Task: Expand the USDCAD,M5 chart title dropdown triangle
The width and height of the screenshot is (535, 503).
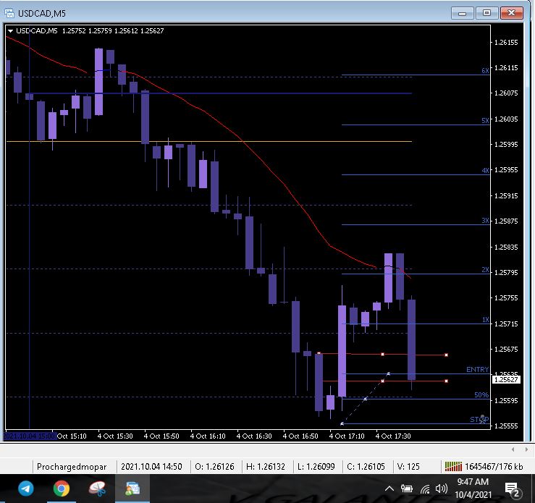Action: coord(10,30)
